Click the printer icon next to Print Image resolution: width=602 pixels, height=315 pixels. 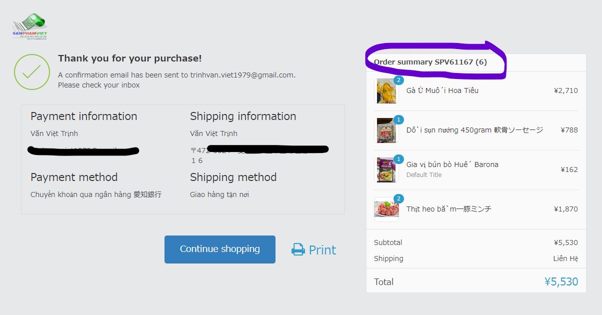(x=298, y=249)
